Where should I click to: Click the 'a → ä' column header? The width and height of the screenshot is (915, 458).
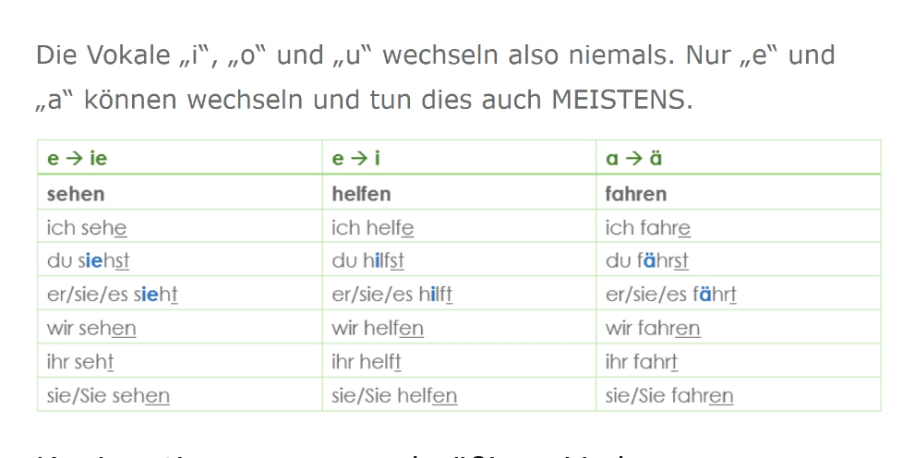(x=633, y=159)
